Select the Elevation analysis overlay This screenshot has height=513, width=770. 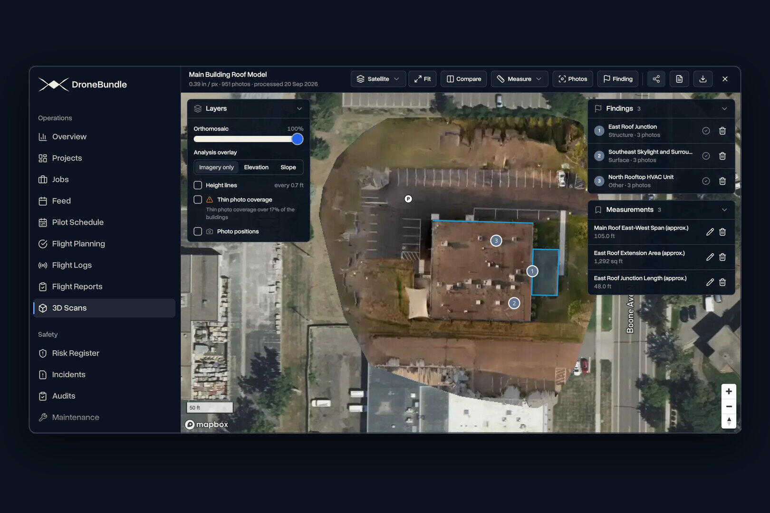[256, 167]
